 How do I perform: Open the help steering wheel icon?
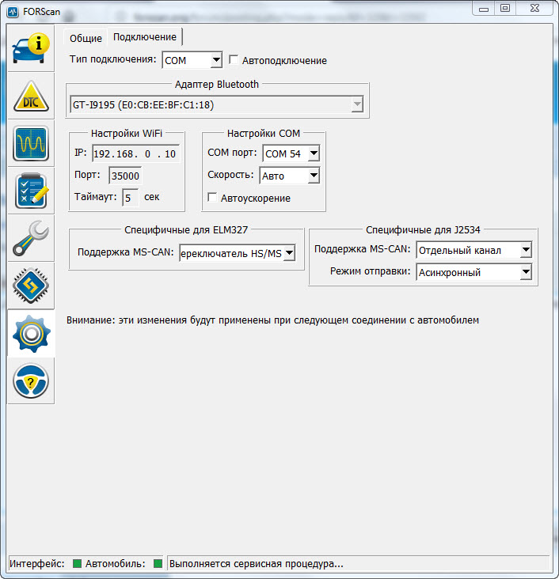point(31,381)
